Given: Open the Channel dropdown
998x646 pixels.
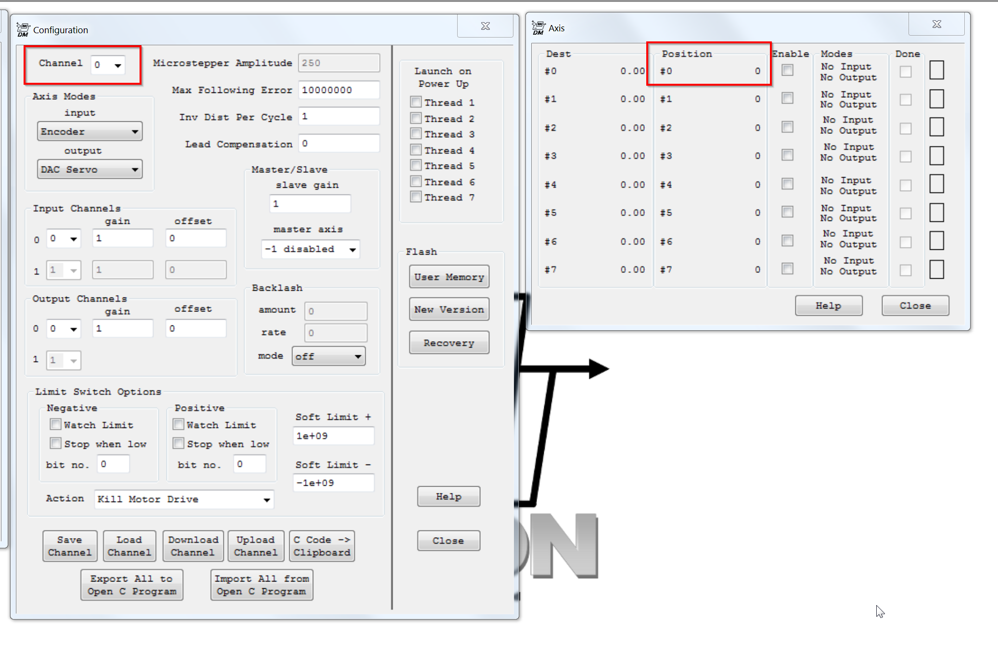Looking at the screenshot, I should pos(117,65).
